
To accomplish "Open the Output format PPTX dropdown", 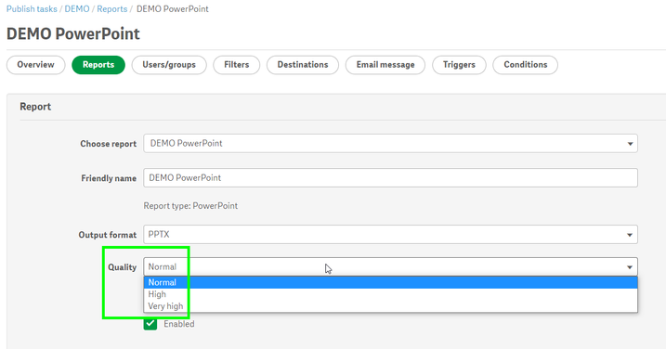I will (x=390, y=234).
